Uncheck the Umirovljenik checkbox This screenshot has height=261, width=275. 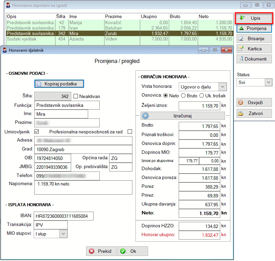coord(37,132)
